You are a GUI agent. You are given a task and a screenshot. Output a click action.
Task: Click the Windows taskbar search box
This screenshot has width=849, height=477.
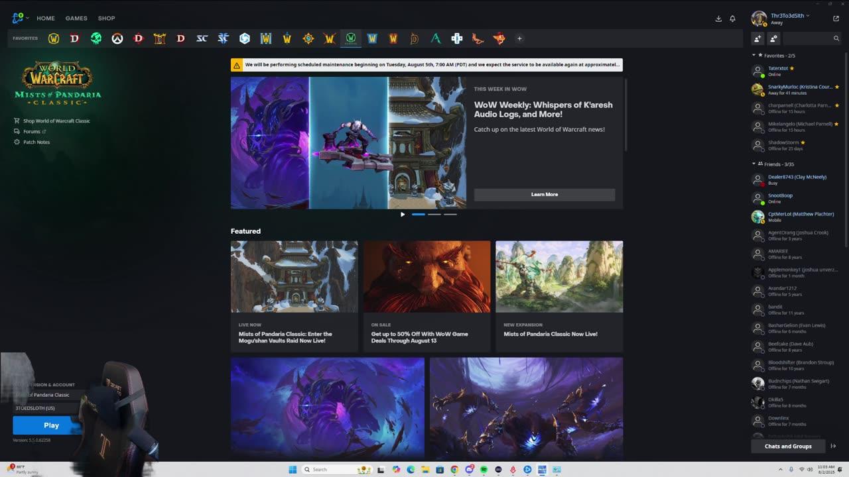337,470
